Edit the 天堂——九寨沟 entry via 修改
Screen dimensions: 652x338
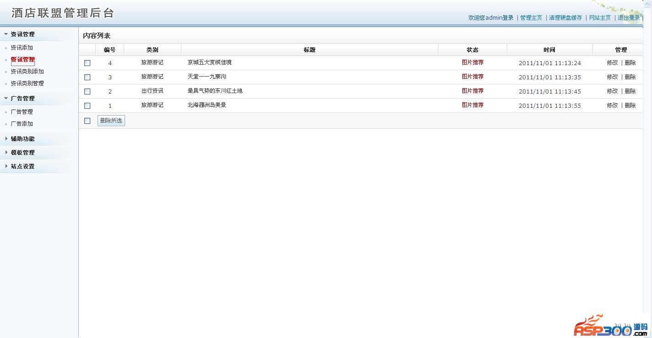coord(612,77)
